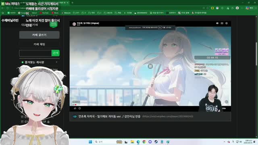Expand the hidden system tray icons chevron
The image size is (258, 145).
click(x=224, y=142)
